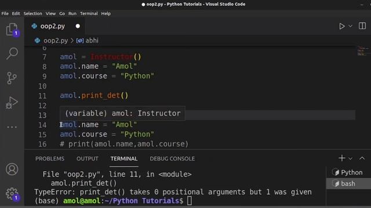Open the Edit menu

pos(16,13)
